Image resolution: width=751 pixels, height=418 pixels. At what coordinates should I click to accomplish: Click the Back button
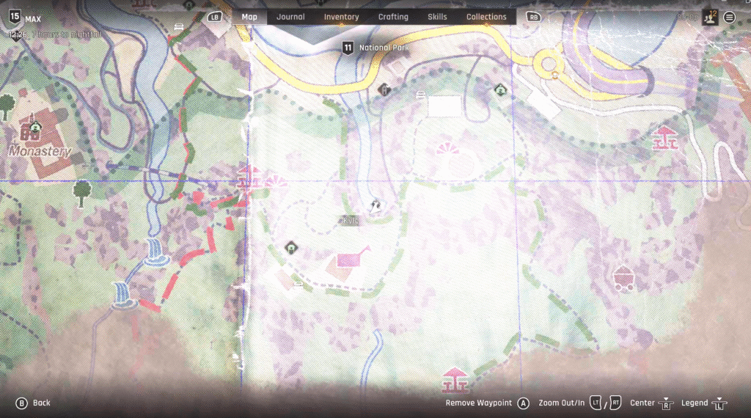(x=34, y=403)
